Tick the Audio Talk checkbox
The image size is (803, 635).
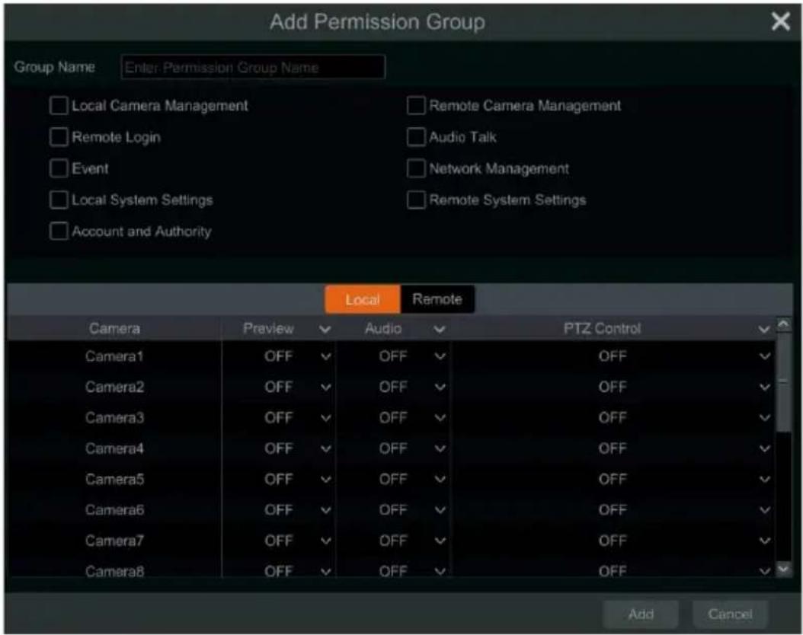pyautogui.click(x=416, y=137)
